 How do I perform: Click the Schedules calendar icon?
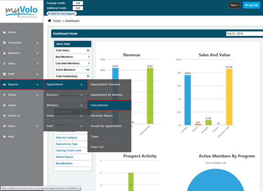[4, 43]
